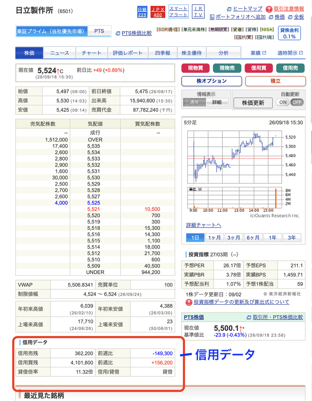Click the 信用売残 value 362,200
The image size is (312, 401).
tap(84, 354)
